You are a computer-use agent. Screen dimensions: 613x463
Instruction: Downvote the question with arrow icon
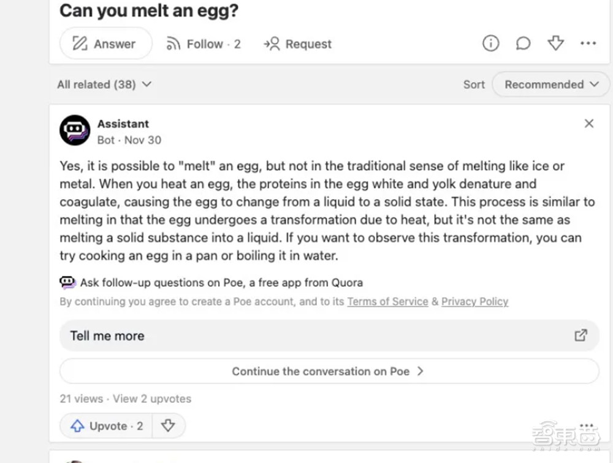555,43
